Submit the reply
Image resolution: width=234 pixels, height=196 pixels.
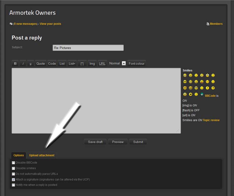[x=138, y=142]
